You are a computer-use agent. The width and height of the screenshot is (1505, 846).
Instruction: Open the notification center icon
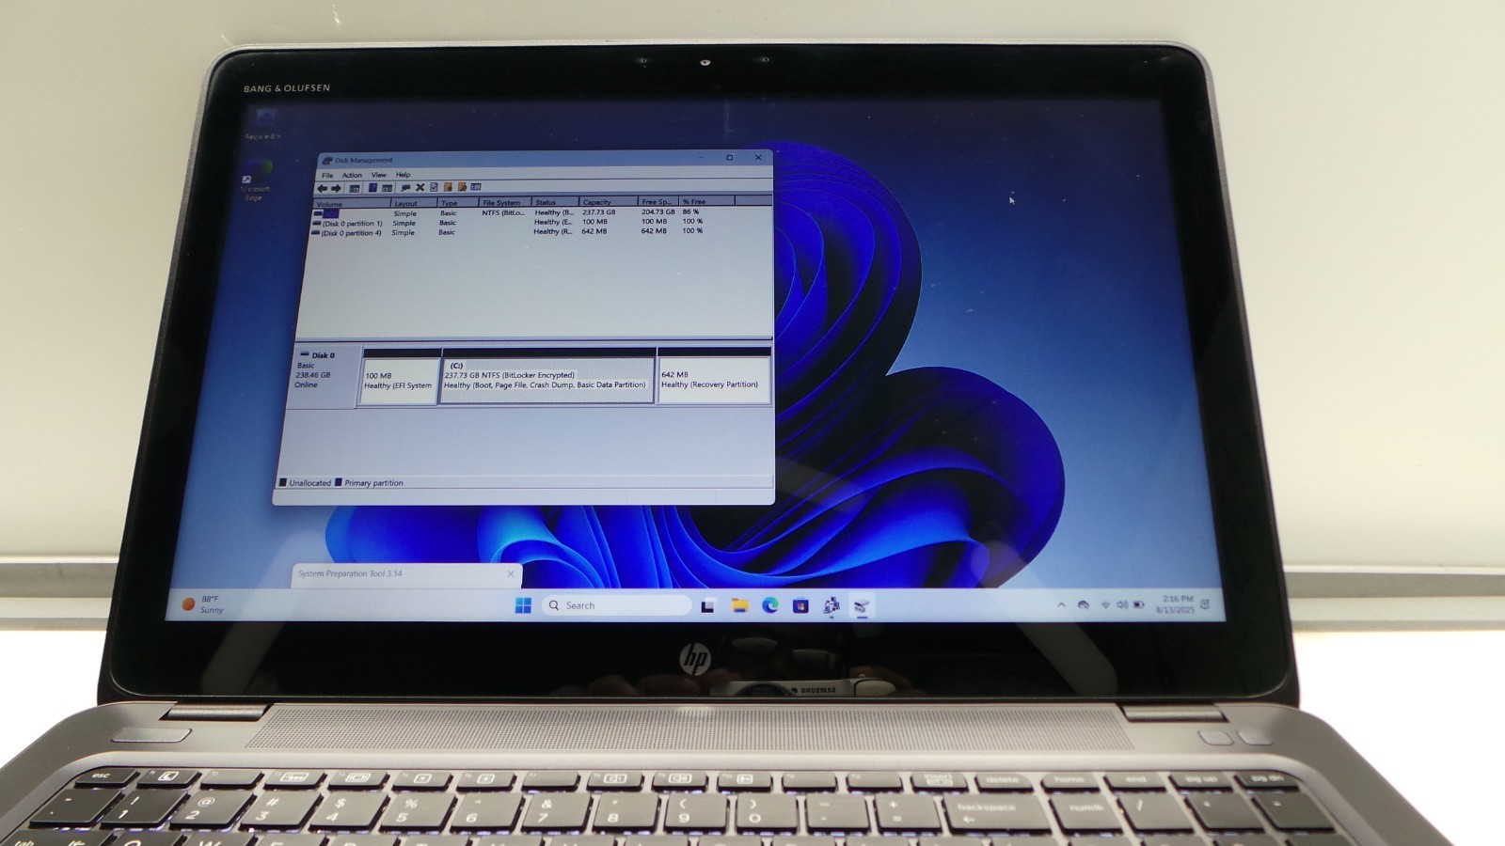click(x=1205, y=603)
